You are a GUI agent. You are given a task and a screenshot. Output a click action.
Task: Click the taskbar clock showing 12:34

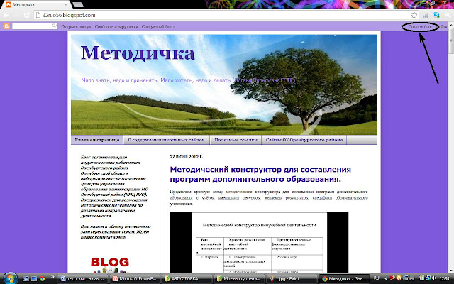(x=444, y=278)
